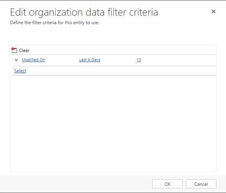Click the blank space right of the 10 value

[x=179, y=60]
